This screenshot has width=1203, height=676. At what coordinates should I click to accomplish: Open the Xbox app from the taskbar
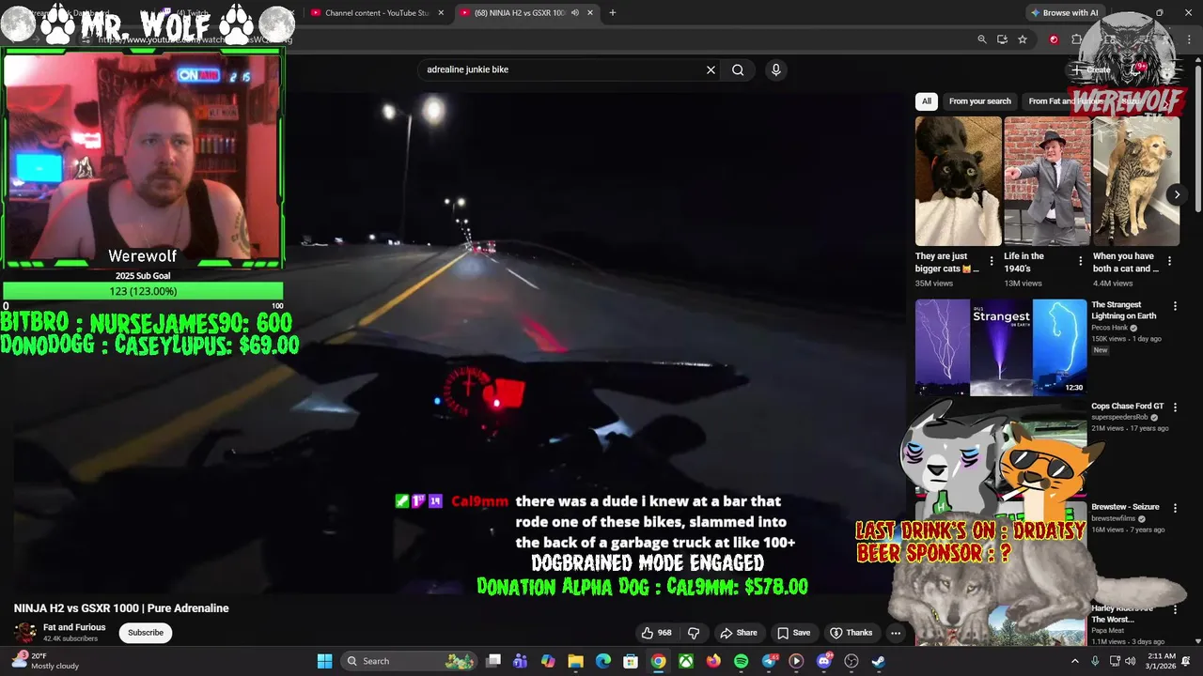(x=686, y=661)
